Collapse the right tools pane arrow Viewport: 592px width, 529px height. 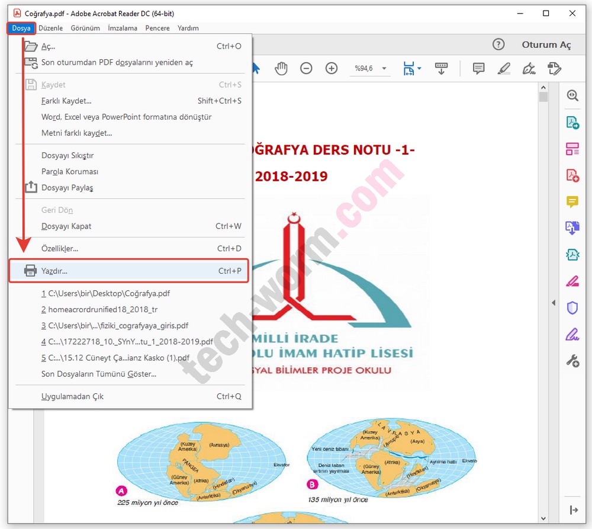click(x=554, y=303)
